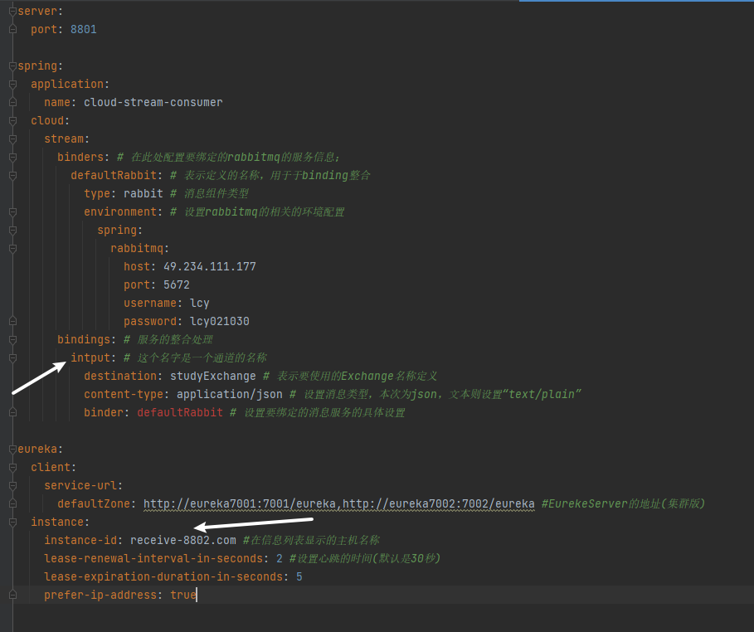The image size is (754, 632).
Task: Collapse the cloud block in gutter
Action: point(12,120)
